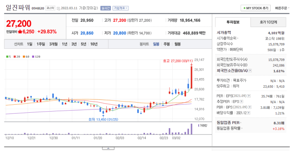Click the 52주최고 value 23,650
This screenshot has width=290, height=151.
click(268, 87)
